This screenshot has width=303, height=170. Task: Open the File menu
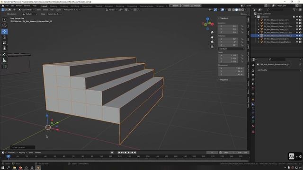pyautogui.click(x=7, y=6)
